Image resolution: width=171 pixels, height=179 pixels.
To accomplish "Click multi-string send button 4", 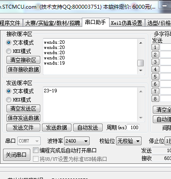I will coord(155,69).
